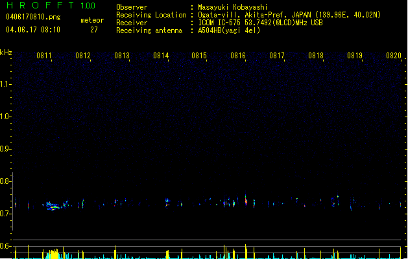Click time marker 0811

tap(44, 56)
